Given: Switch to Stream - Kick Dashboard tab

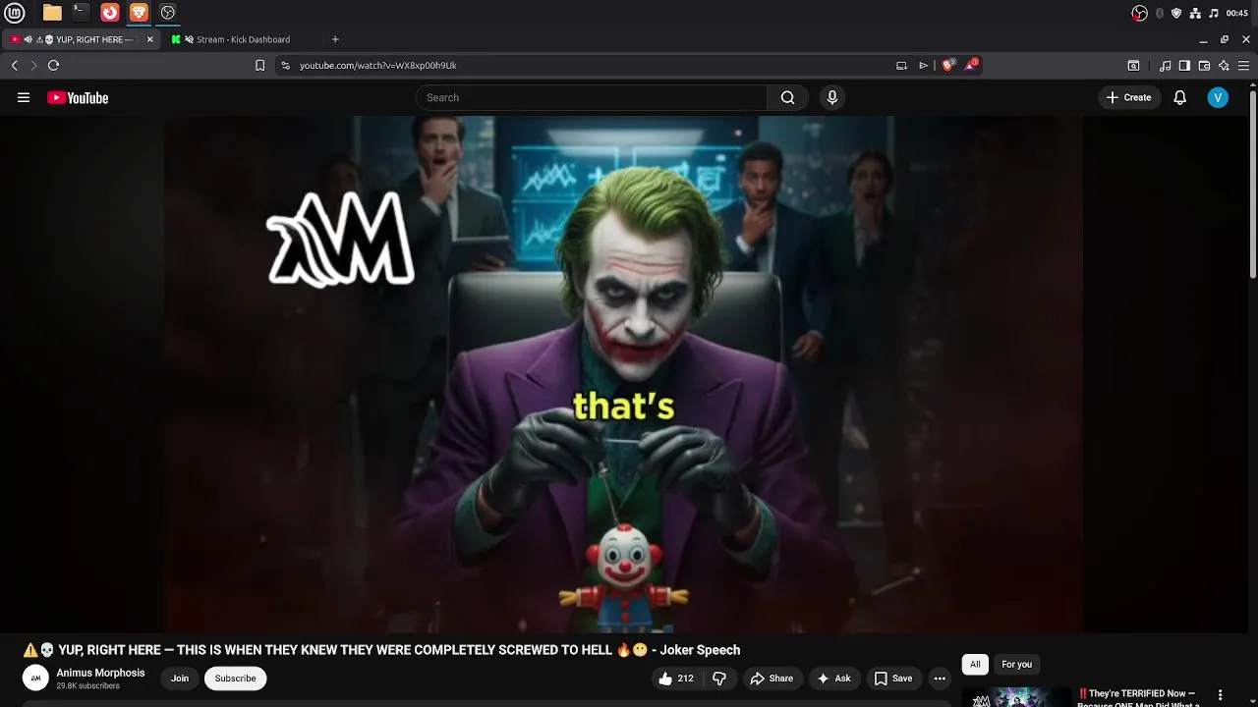Looking at the screenshot, I should point(243,39).
